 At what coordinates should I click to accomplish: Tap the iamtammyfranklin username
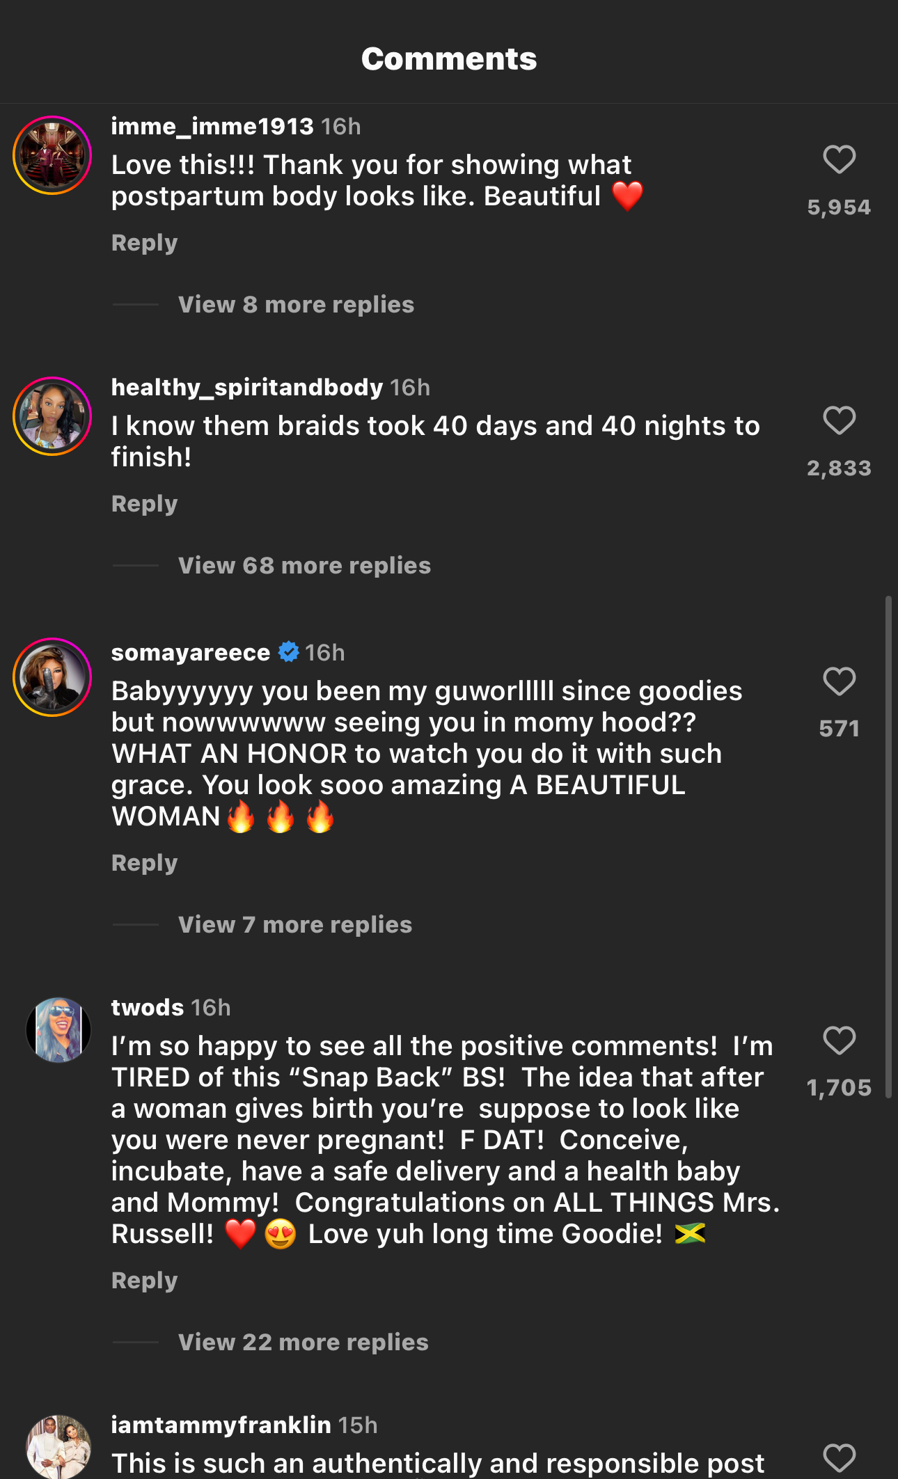point(221,1425)
